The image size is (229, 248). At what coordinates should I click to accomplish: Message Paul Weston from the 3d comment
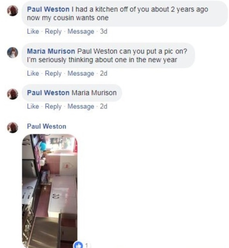81,31
